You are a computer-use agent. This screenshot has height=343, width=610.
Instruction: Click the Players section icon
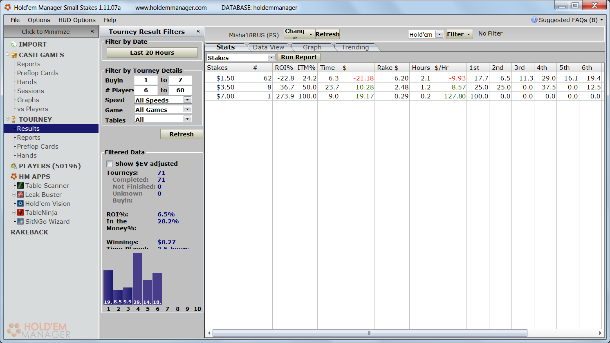14,166
